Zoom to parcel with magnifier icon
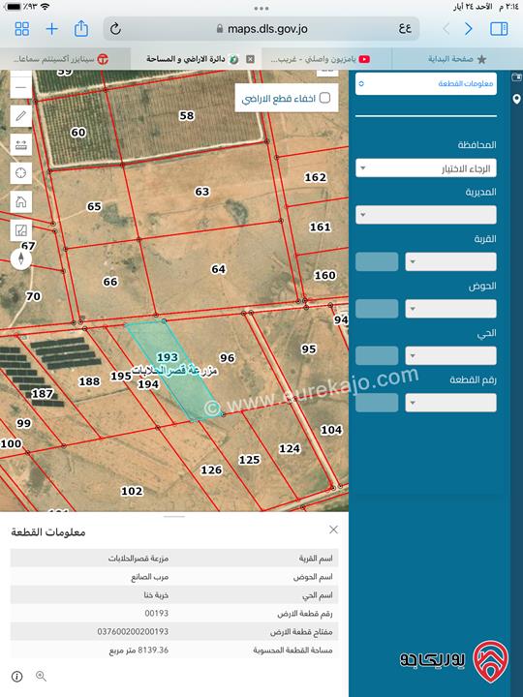 pyautogui.click(x=41, y=676)
